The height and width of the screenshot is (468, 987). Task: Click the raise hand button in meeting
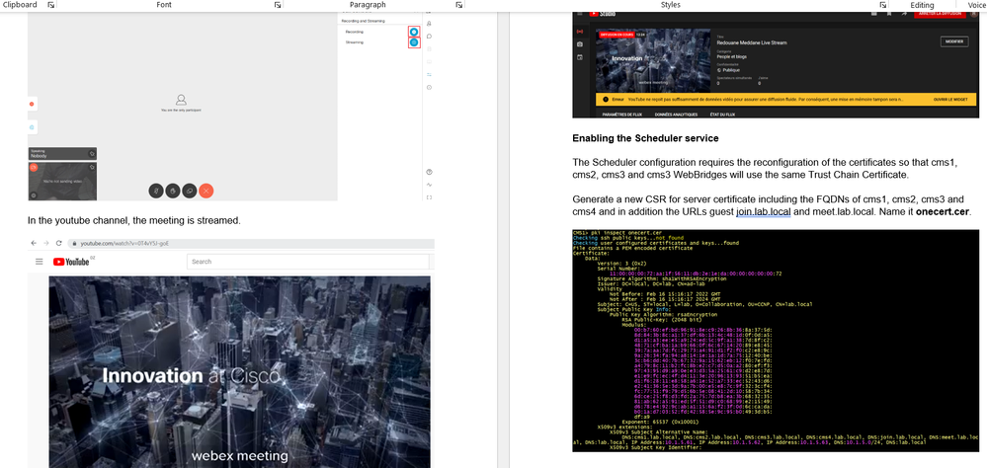pos(173,190)
